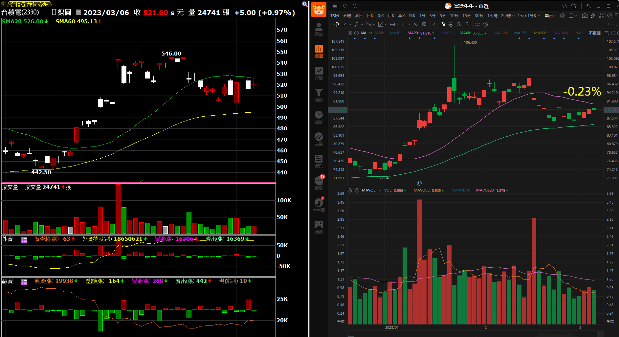Screen dimensions: 619x337
Task: Click the TSM ticker label
Action: point(335,16)
